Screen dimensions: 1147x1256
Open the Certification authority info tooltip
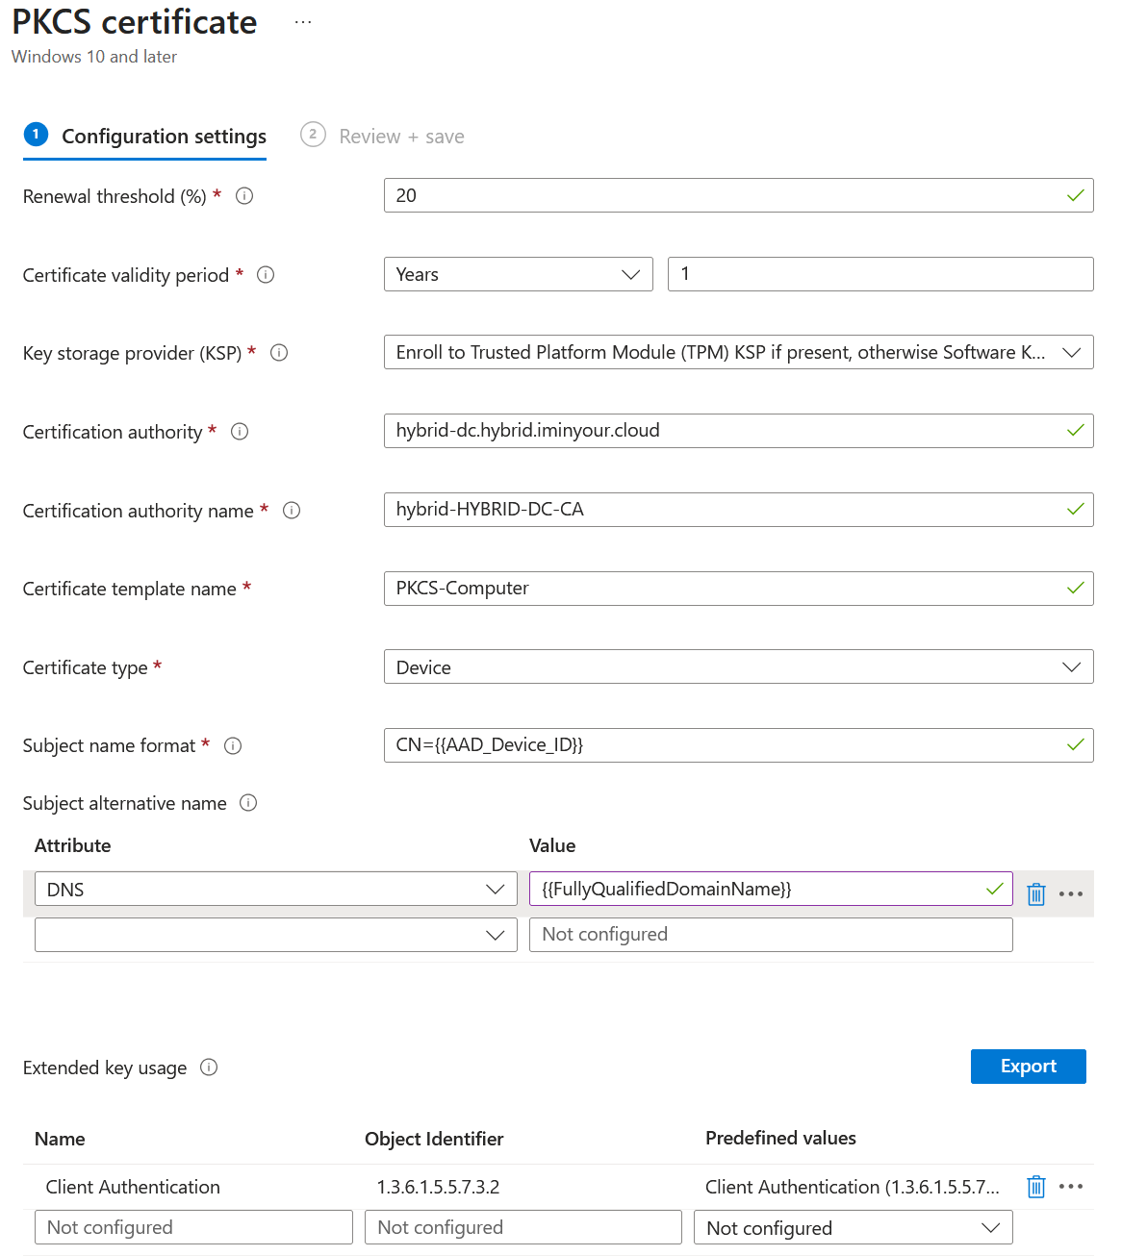click(x=239, y=431)
